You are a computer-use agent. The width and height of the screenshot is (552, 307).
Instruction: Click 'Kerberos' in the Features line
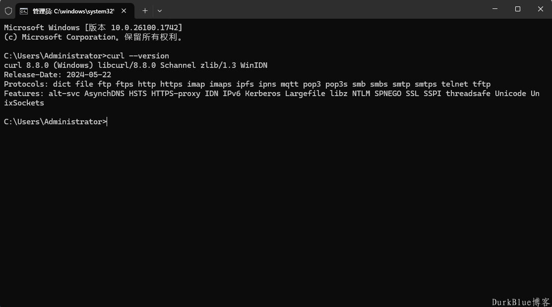click(263, 94)
